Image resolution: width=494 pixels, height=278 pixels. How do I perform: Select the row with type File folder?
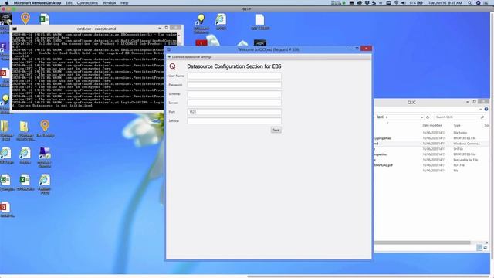coord(431,133)
